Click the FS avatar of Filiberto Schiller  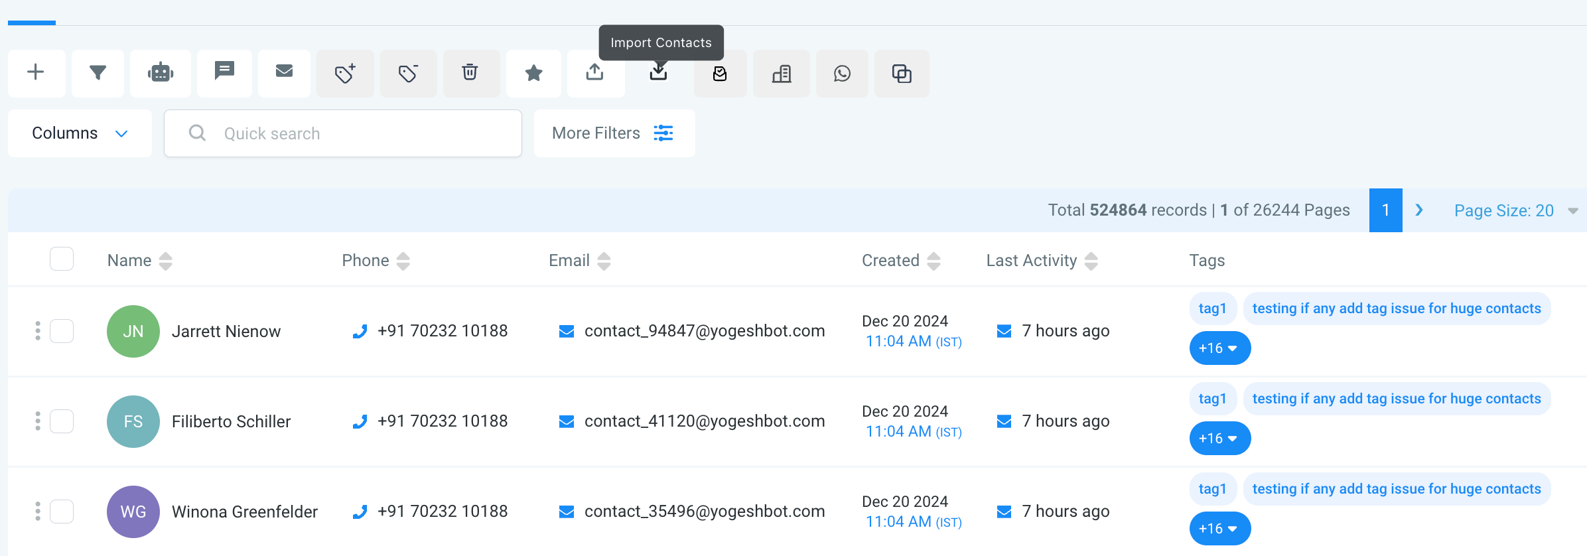click(133, 421)
